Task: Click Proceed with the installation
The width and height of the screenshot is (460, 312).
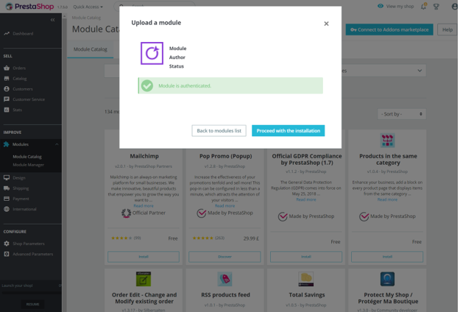Action: [x=288, y=131]
